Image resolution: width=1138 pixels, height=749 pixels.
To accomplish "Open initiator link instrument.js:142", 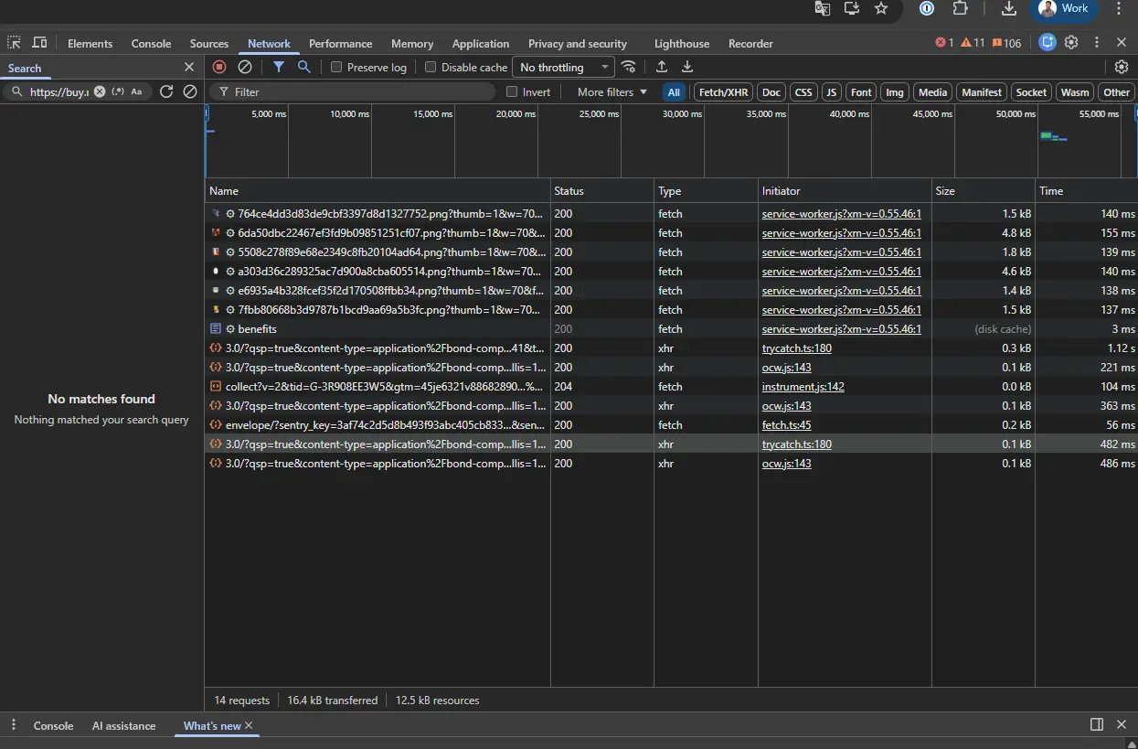I will tap(803, 387).
